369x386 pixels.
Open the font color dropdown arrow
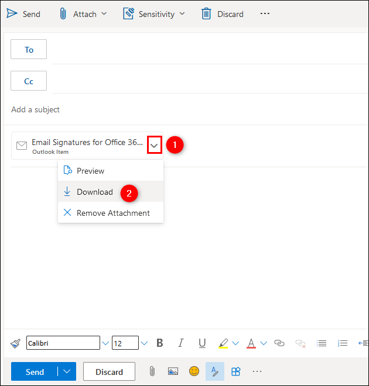(x=264, y=343)
